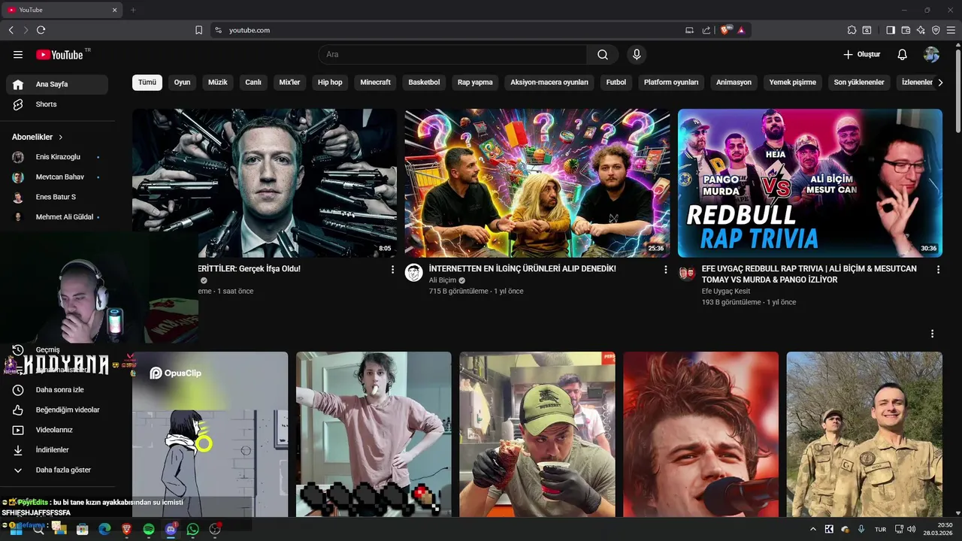Open the browser extensions puzzle icon
This screenshot has width=962, height=541.
(x=852, y=30)
